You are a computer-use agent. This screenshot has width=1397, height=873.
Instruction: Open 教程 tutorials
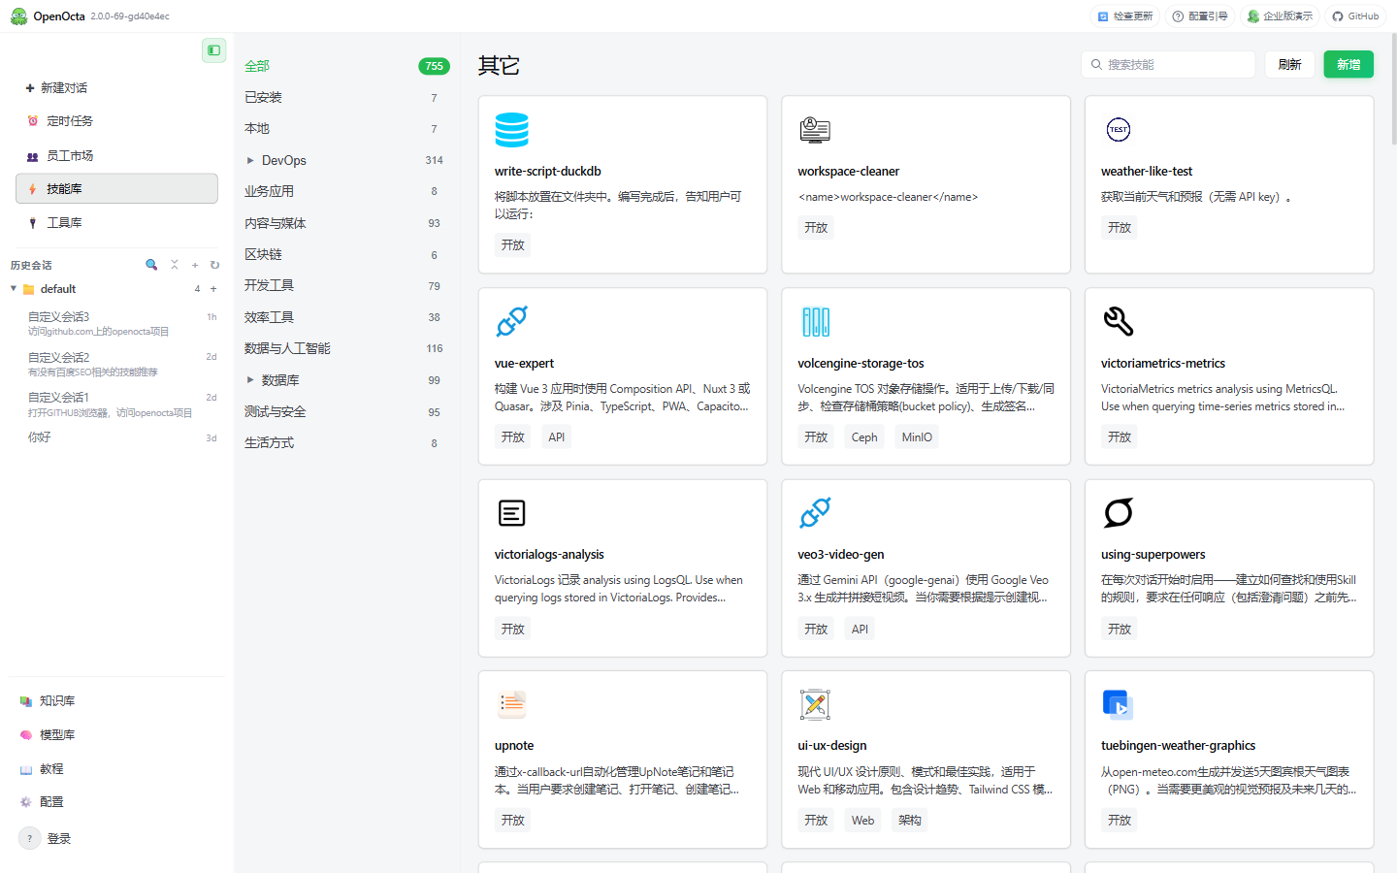tap(116, 768)
